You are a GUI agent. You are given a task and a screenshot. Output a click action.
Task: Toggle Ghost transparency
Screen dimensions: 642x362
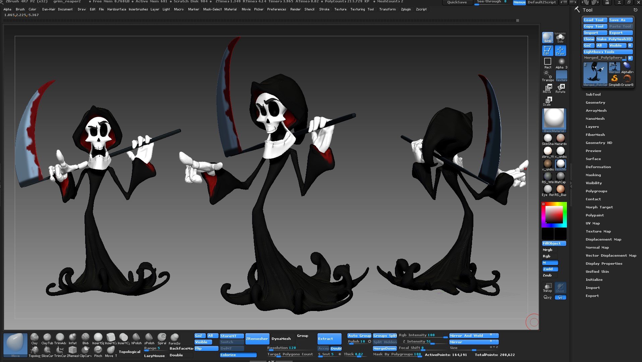[560, 288]
